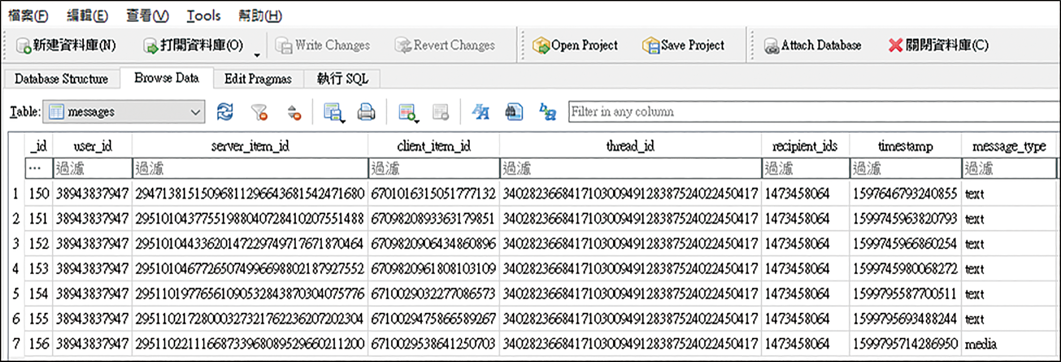Screen dimensions: 1061x362
Task: Sort by the thread_id column header
Action: [630, 146]
